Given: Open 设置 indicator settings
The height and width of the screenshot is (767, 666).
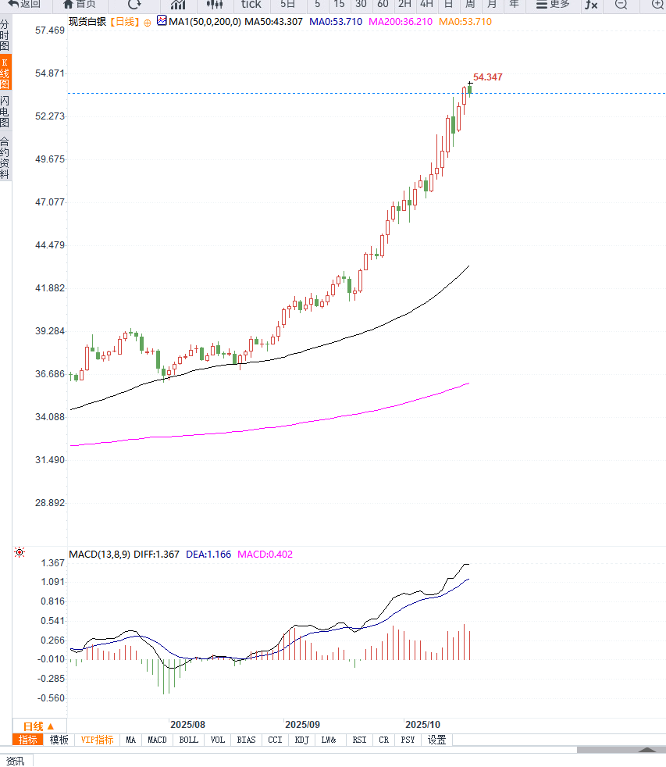Looking at the screenshot, I should [436, 740].
